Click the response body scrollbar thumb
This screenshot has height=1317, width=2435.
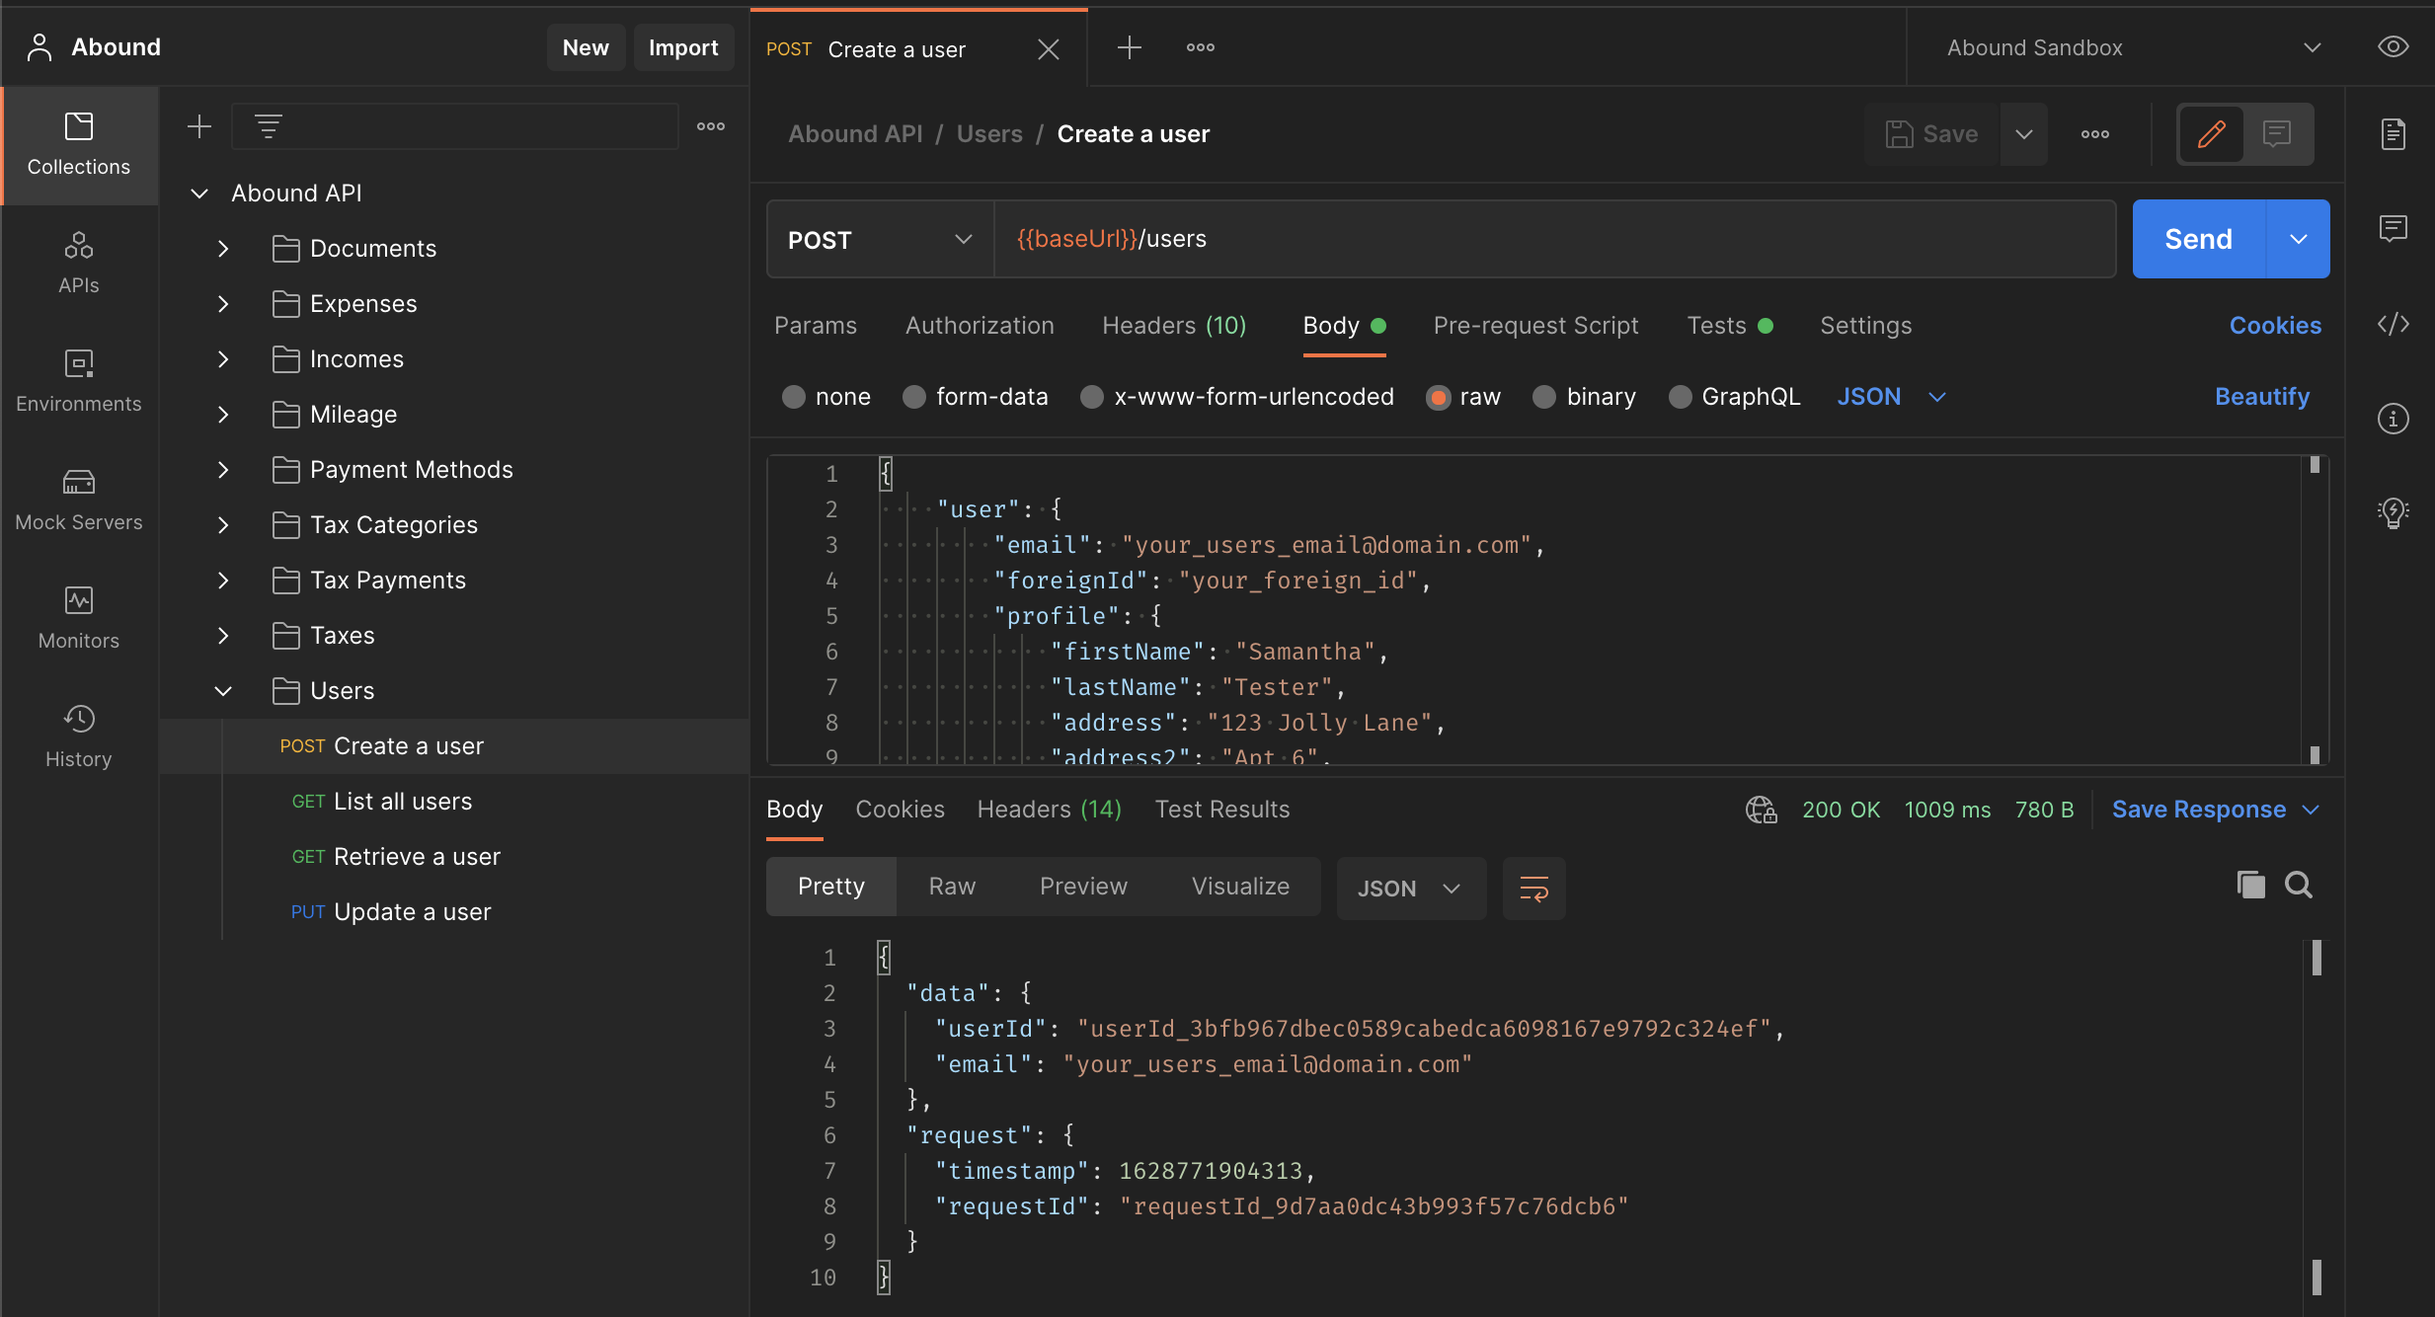pyautogui.click(x=2317, y=958)
